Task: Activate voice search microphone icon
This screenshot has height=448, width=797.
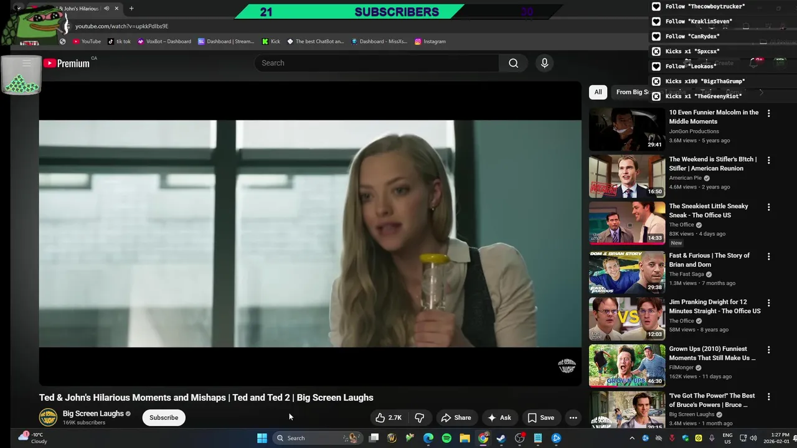Action: click(544, 63)
